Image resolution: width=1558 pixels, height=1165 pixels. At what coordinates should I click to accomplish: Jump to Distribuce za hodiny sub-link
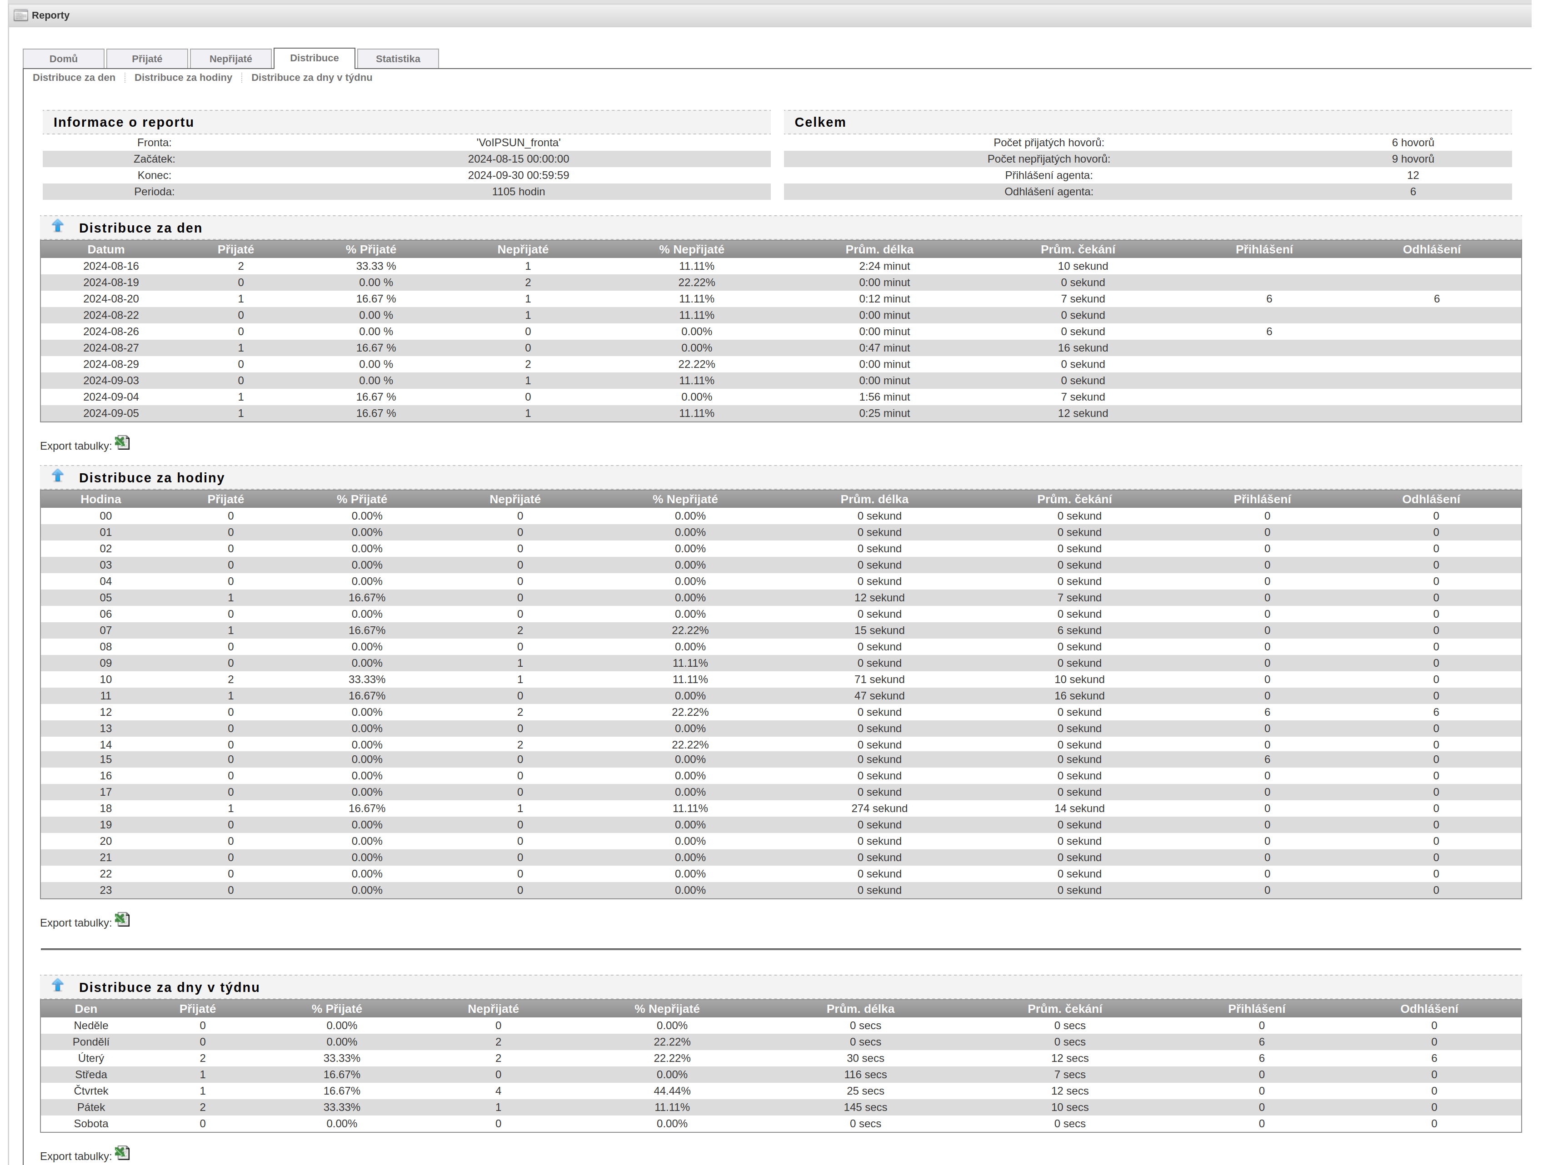click(x=183, y=77)
